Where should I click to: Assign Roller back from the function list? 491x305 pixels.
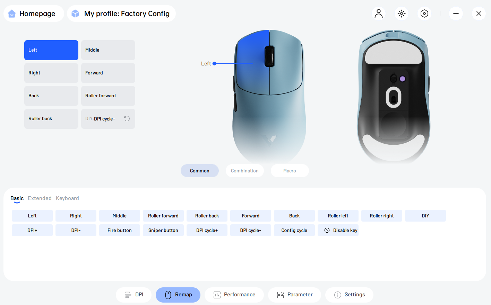point(207,216)
